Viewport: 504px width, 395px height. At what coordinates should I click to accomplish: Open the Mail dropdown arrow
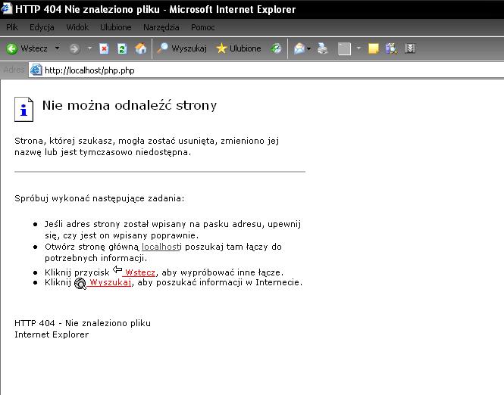[309, 48]
